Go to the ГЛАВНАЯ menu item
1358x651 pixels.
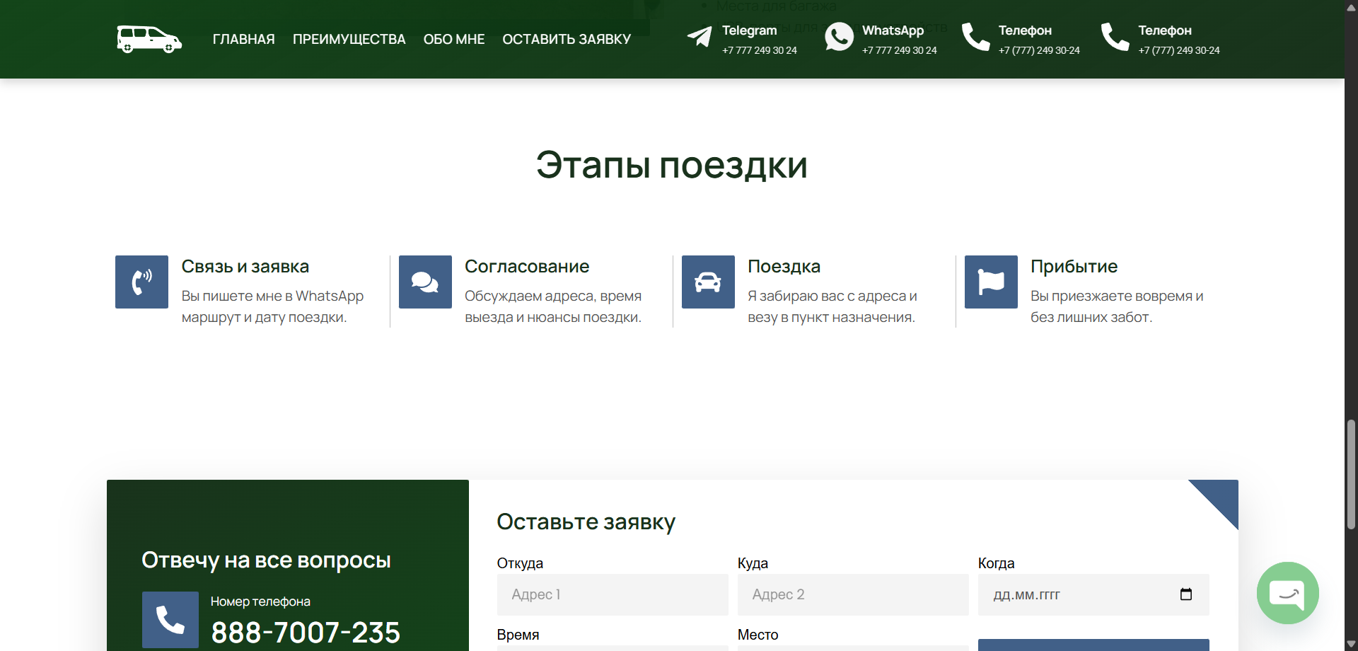[x=243, y=40]
